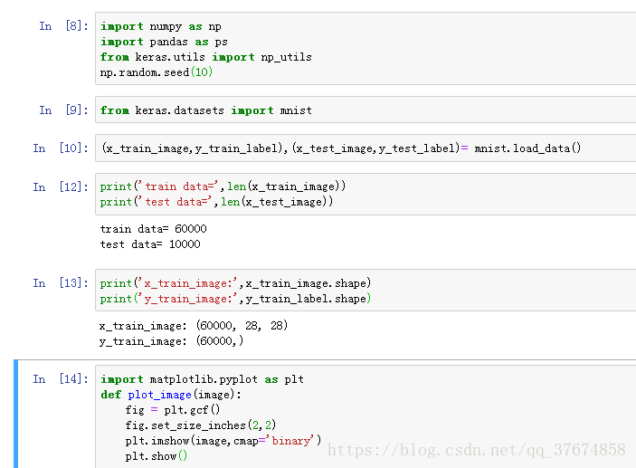Screen dimensions: 636x468
Task: Click the line with plt.imshow(image,cmap='binary')
Action: tap(223, 441)
